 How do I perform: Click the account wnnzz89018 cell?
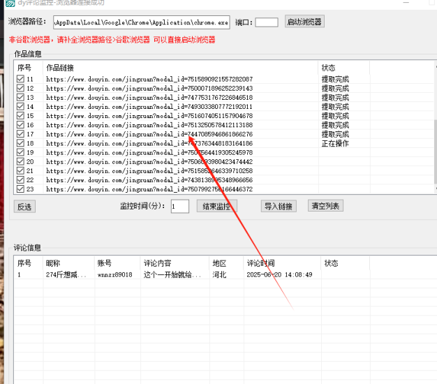pyautogui.click(x=114, y=275)
